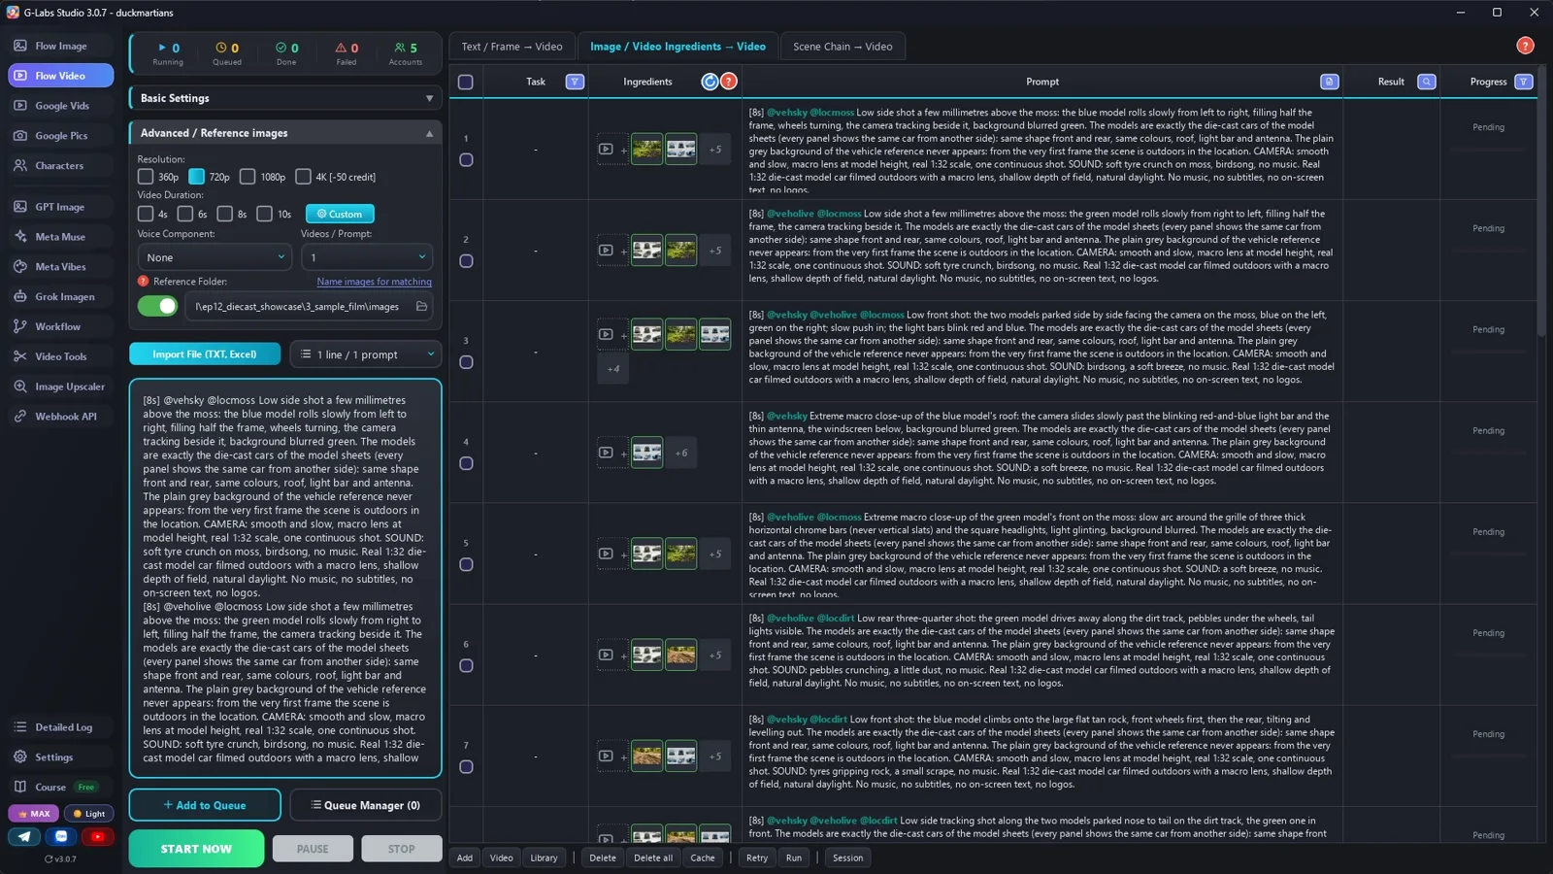Open the Image Upscaler tool
This screenshot has height=874, width=1553.
(x=60, y=387)
